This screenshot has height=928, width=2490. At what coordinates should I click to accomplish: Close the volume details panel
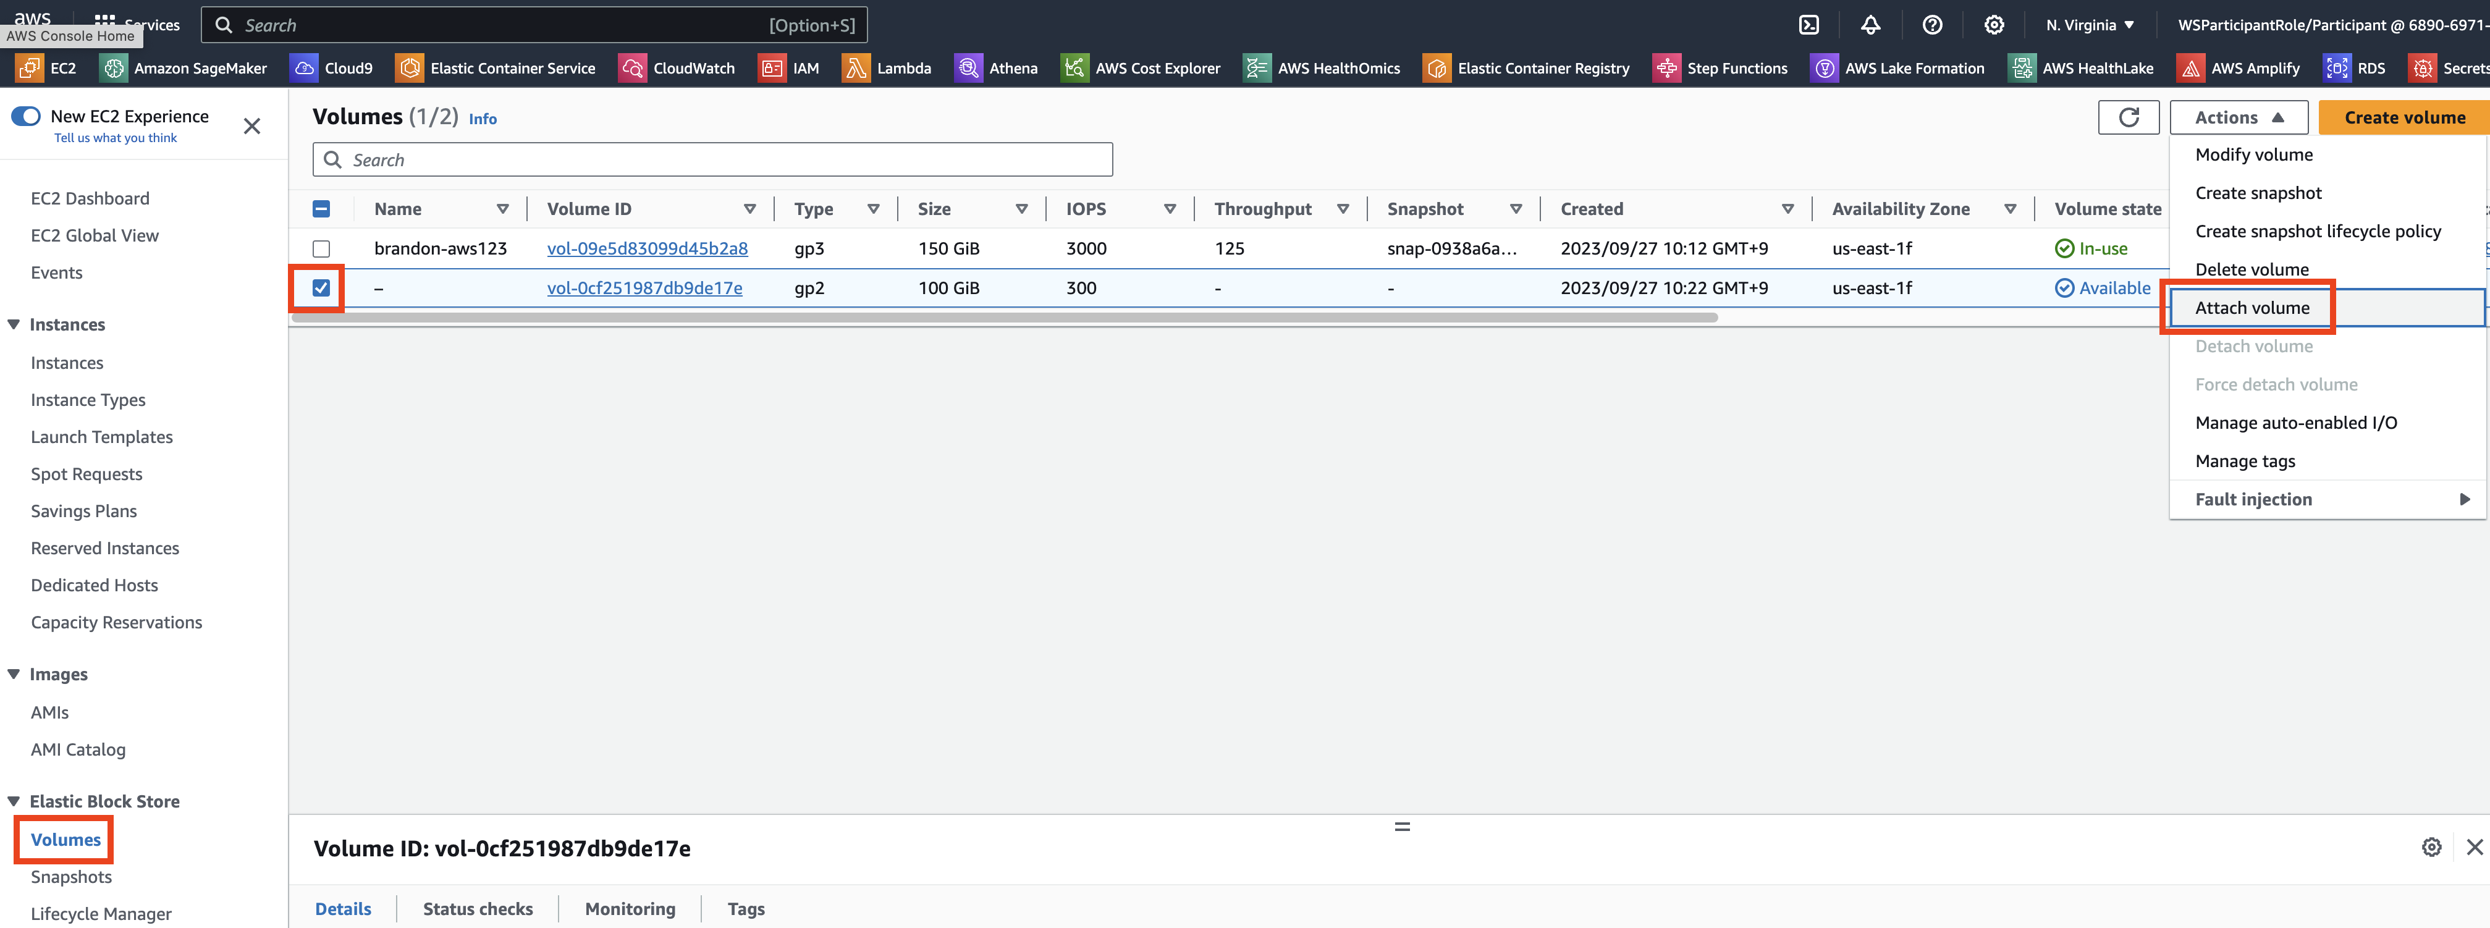2475,848
